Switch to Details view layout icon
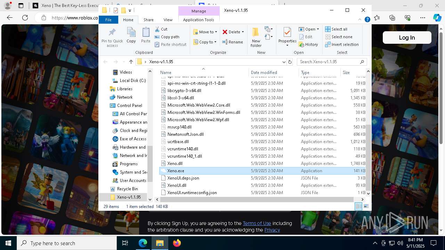The height and width of the screenshot is (250, 445). pyautogui.click(x=358, y=206)
